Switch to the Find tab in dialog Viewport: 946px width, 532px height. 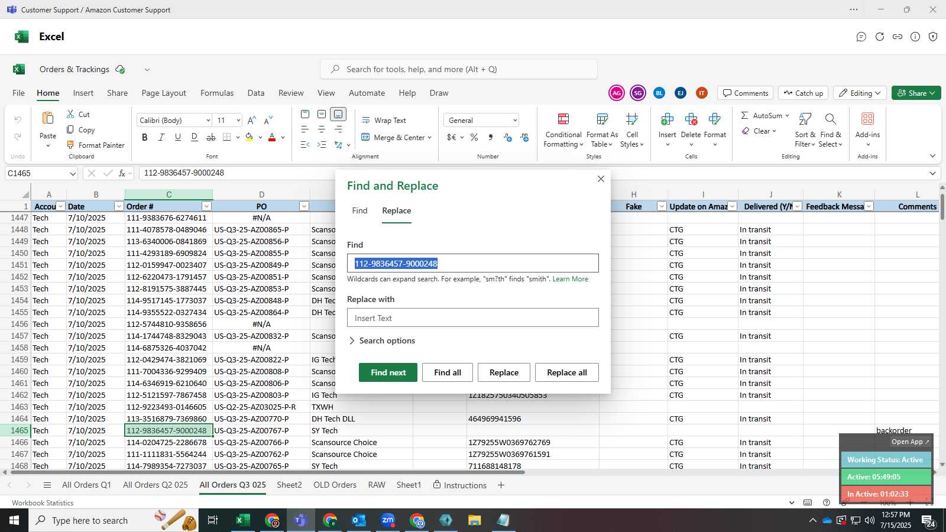(x=359, y=210)
